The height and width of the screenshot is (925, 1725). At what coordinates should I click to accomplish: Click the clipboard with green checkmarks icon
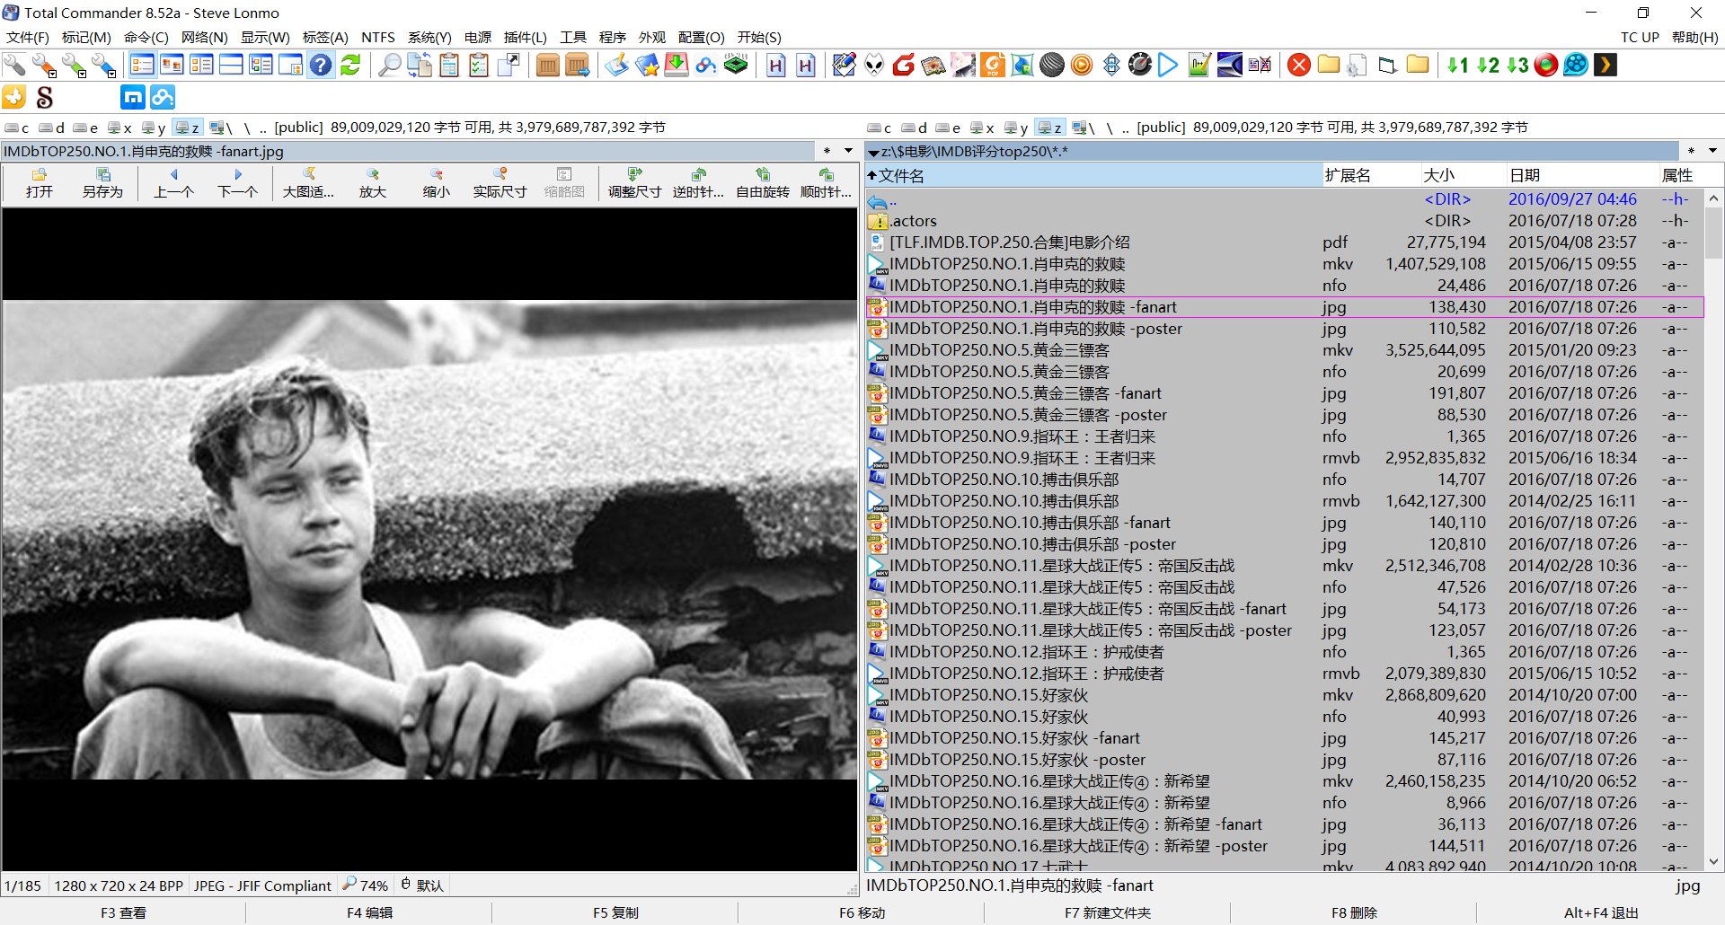(479, 65)
